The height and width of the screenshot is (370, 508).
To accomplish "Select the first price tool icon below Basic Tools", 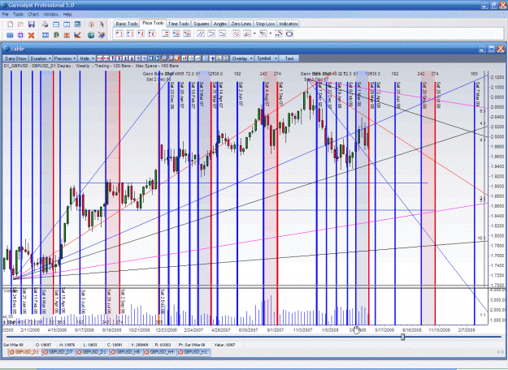I will (119, 33).
